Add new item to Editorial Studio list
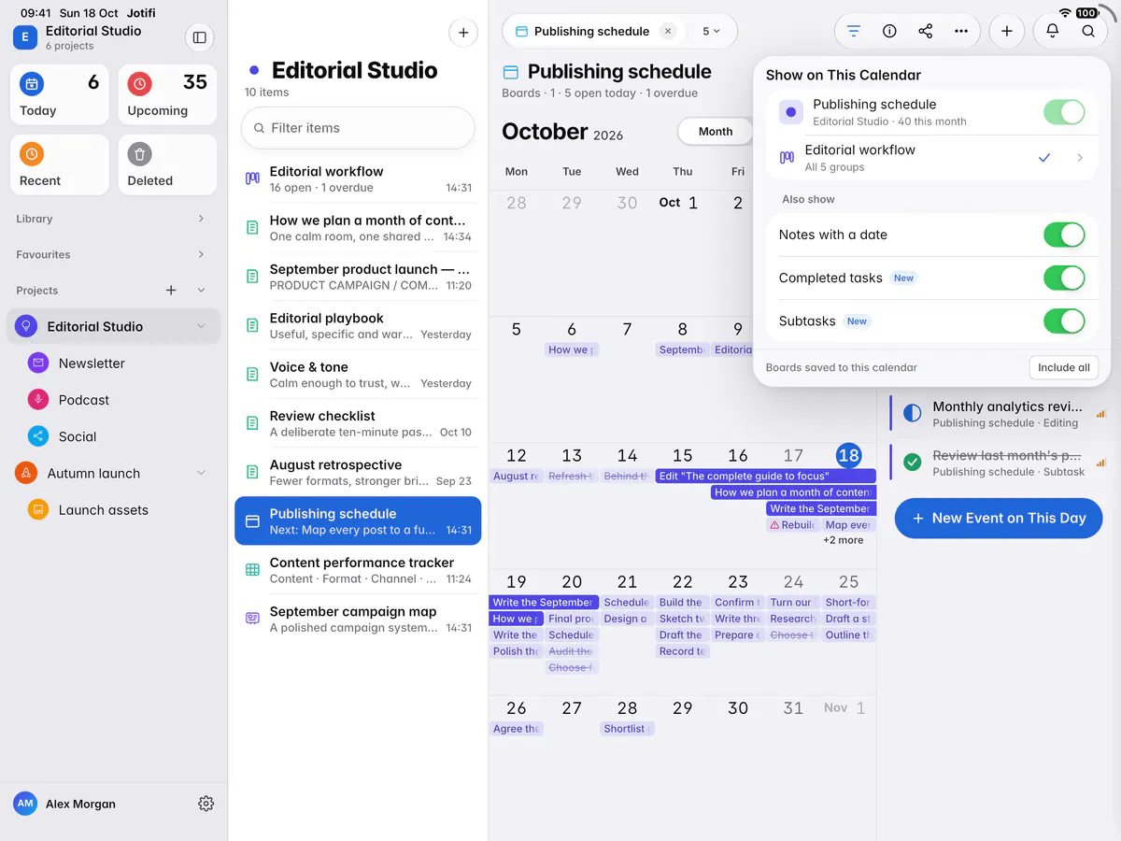The width and height of the screenshot is (1121, 841). pyautogui.click(x=463, y=33)
